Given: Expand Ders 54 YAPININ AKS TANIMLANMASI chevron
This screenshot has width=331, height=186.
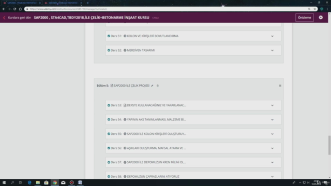Looking at the screenshot, I should pyautogui.click(x=273, y=119).
